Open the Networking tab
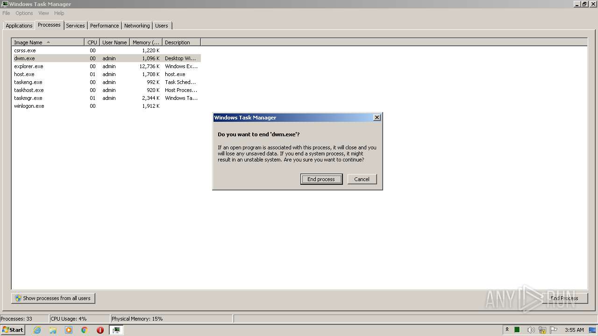This screenshot has width=598, height=336. click(137, 26)
